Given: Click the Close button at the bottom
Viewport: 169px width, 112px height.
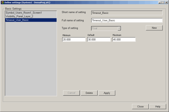Looking at the screenshot, I should (140, 107).
